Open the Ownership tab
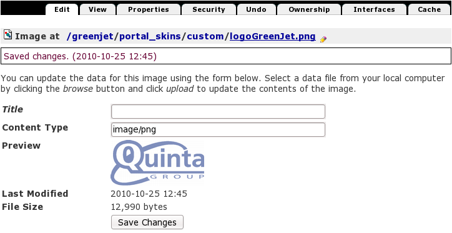Screen dimensions: 452x233 coord(309,9)
